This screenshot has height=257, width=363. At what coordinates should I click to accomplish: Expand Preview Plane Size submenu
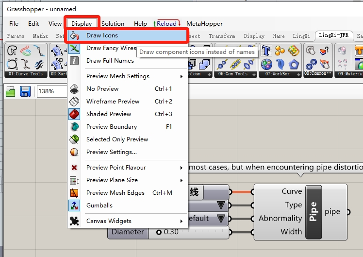tap(127, 180)
